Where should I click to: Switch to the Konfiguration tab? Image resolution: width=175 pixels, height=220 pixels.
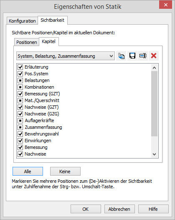pyautogui.click(x=22, y=21)
